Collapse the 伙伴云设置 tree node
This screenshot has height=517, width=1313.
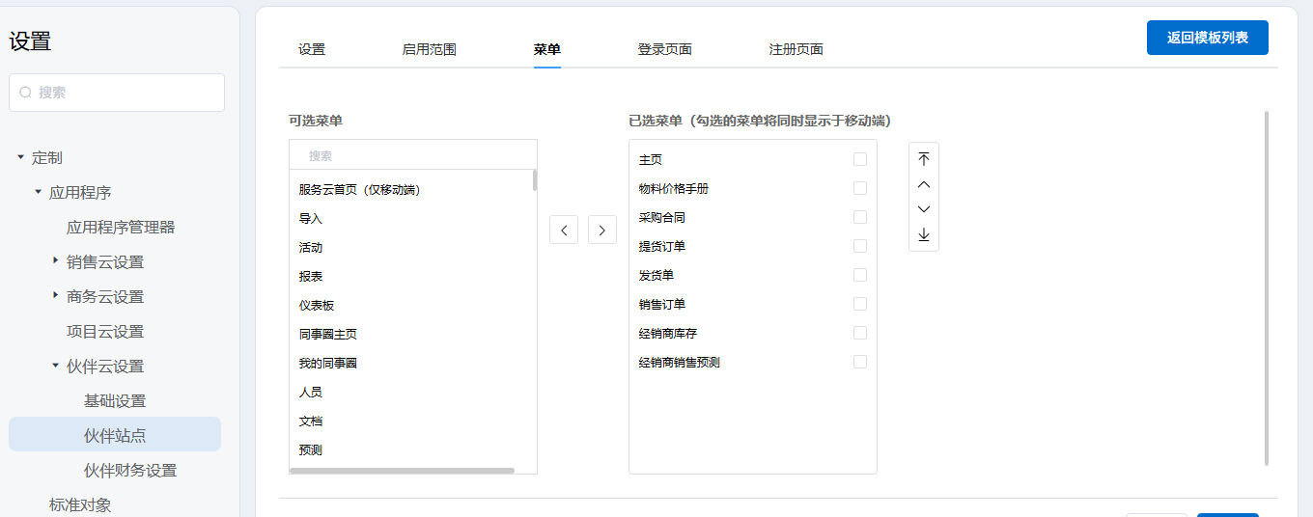click(55, 366)
